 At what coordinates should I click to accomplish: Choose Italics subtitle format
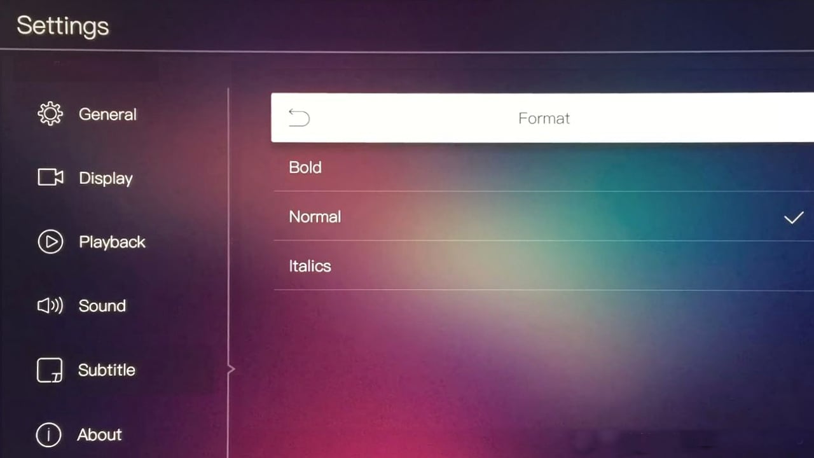pos(544,266)
